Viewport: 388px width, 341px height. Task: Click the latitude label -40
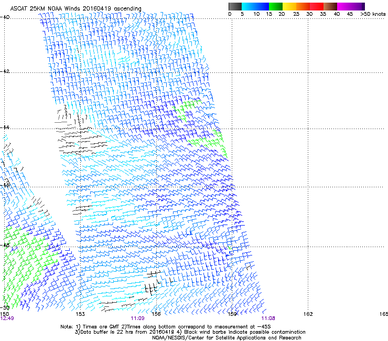[x=5, y=17]
